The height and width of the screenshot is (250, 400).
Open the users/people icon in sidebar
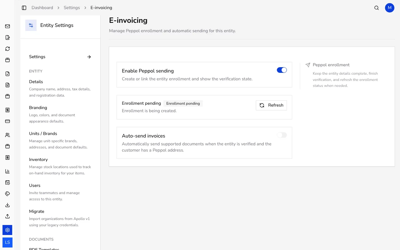click(x=7, y=135)
